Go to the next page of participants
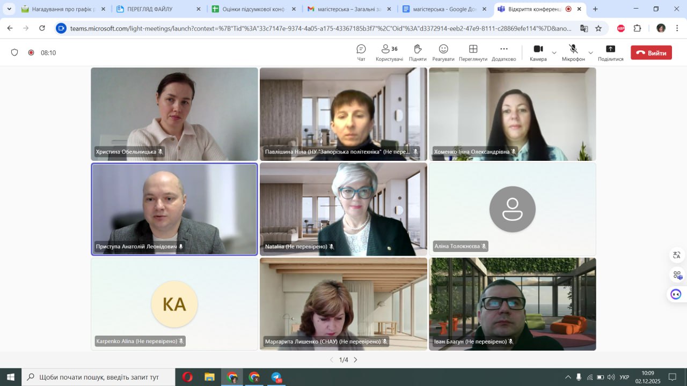This screenshot has width=687, height=386. (x=355, y=360)
